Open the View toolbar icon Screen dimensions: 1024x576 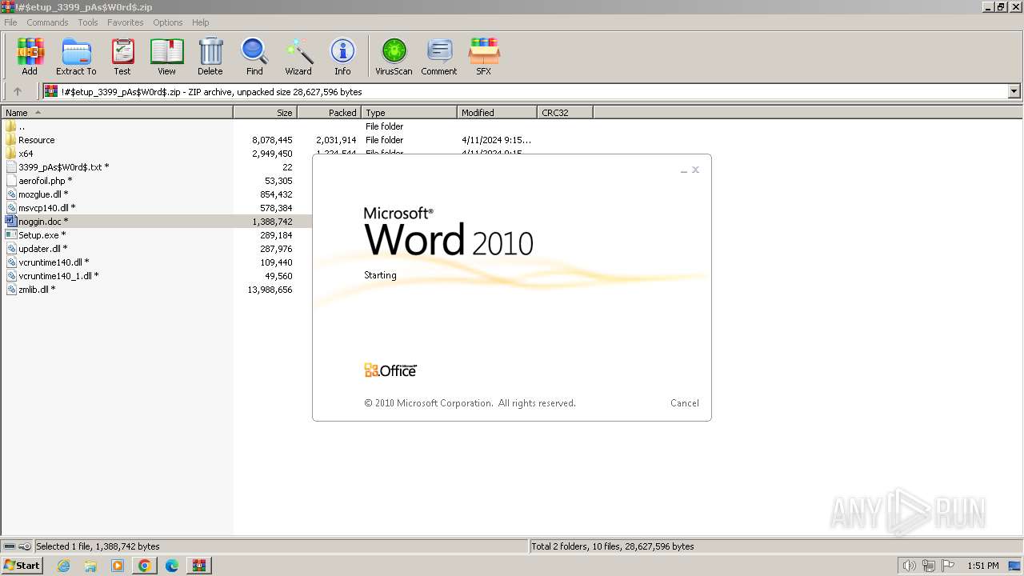[x=166, y=56]
